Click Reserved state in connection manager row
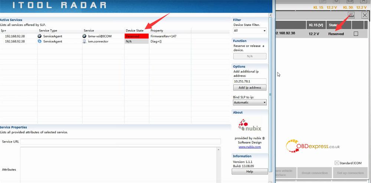Image resolution: width=371 pixels, height=183 pixels. coord(336,34)
